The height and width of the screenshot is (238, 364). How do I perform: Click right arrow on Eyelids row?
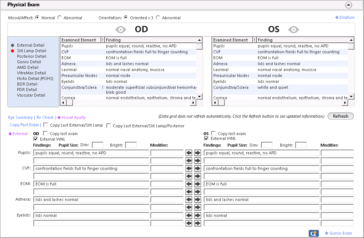pyautogui.click(x=198, y=215)
